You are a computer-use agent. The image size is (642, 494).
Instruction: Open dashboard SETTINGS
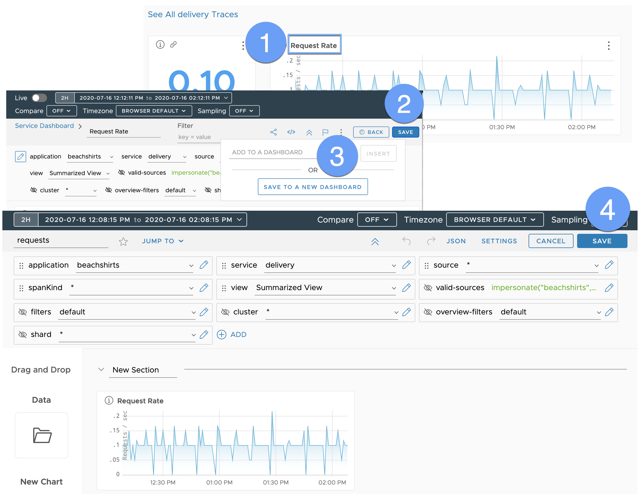pyautogui.click(x=499, y=241)
